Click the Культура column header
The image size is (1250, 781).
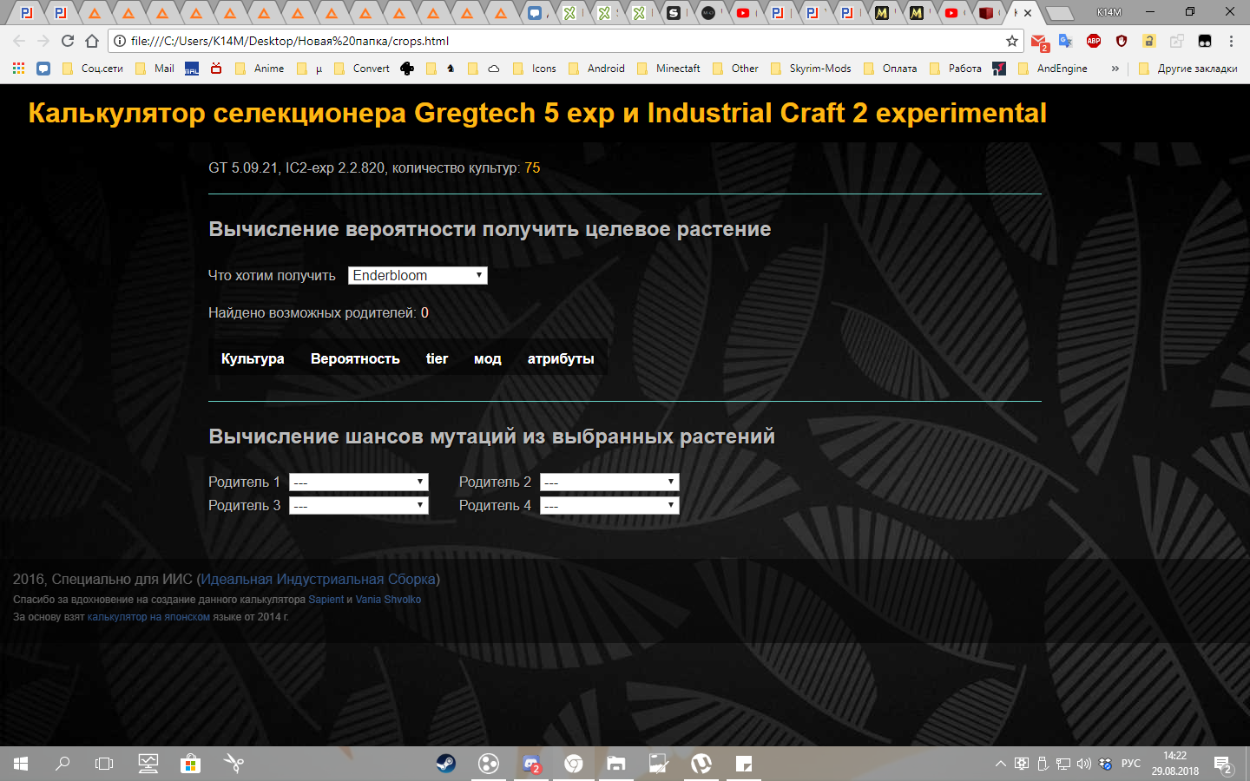(253, 358)
